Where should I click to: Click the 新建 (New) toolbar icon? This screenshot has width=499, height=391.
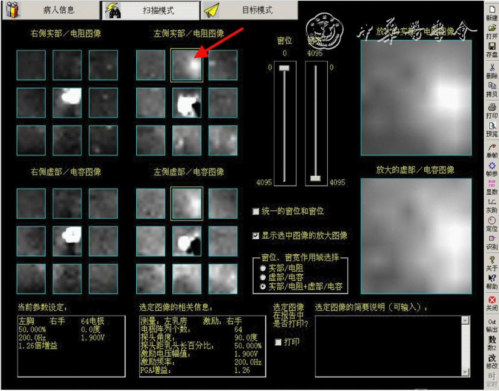[x=492, y=13]
